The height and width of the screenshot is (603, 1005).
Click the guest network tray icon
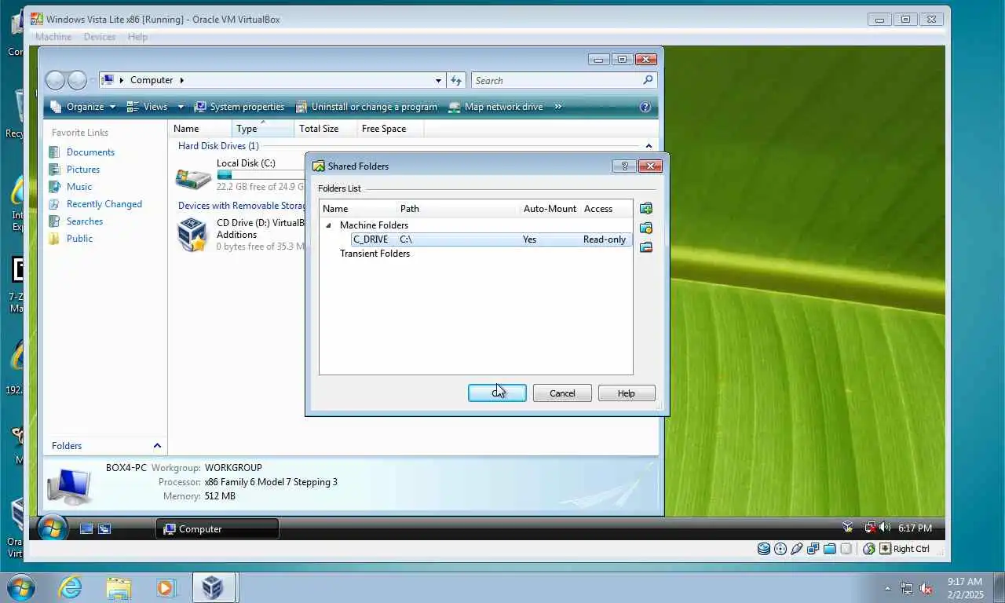(870, 528)
